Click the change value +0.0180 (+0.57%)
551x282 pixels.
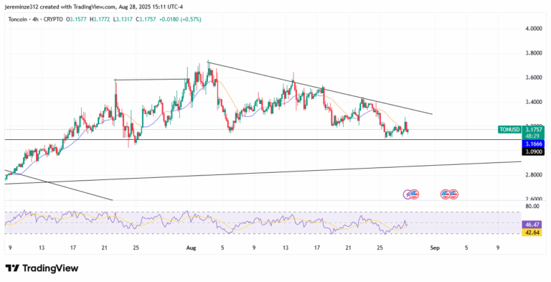point(180,19)
